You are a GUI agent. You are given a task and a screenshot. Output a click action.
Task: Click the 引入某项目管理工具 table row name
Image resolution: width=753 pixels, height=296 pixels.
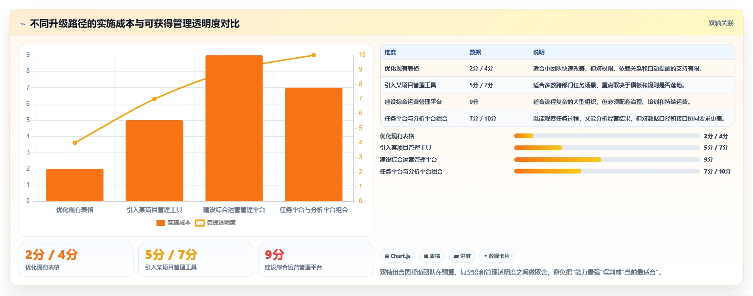tap(411, 85)
